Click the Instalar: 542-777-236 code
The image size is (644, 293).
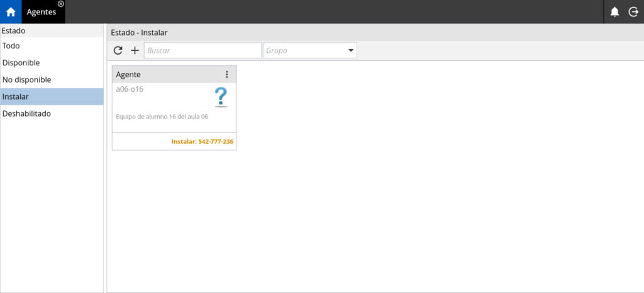[x=203, y=142]
